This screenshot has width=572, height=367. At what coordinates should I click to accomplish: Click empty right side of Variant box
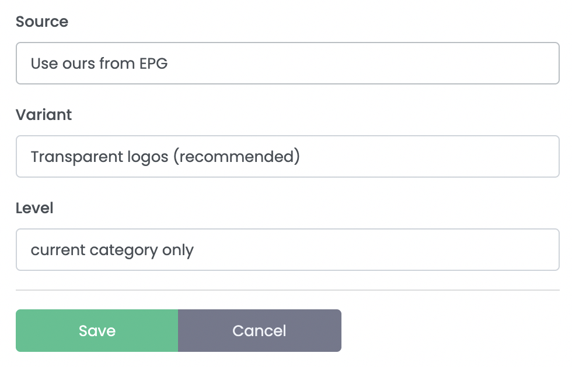[x=467, y=156]
